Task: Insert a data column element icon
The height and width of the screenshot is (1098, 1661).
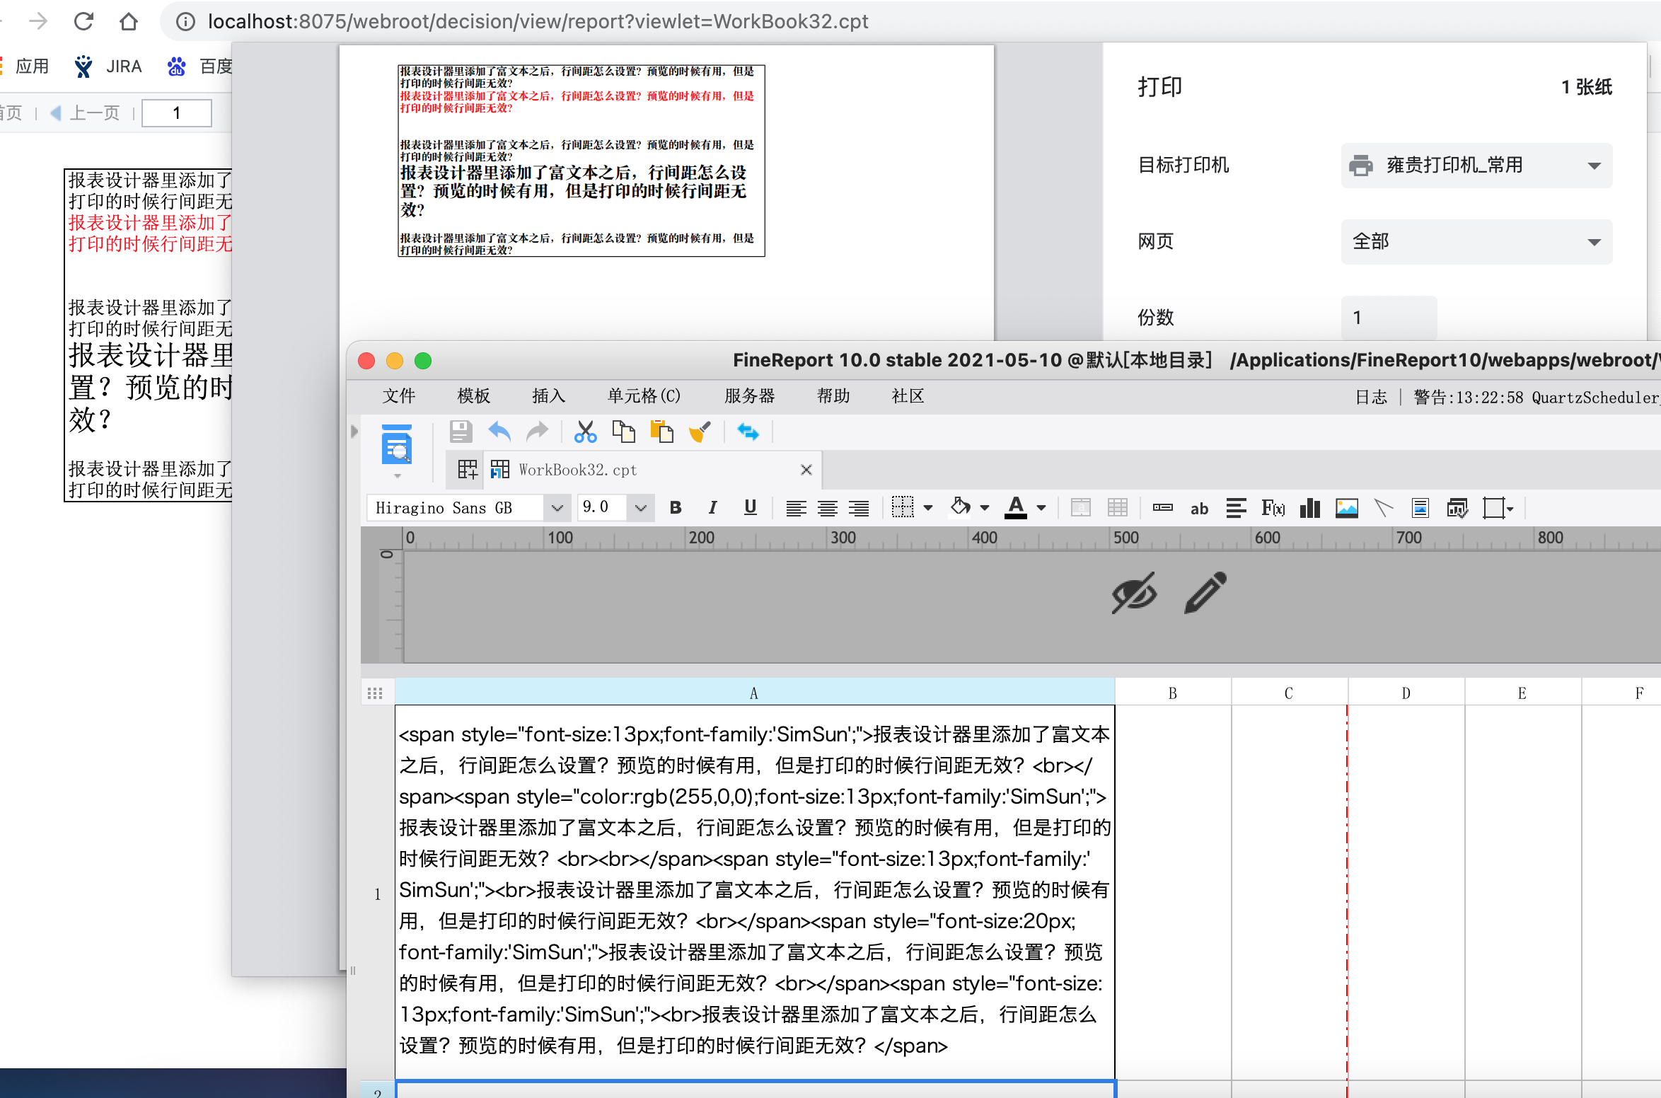Action: (x=1162, y=507)
